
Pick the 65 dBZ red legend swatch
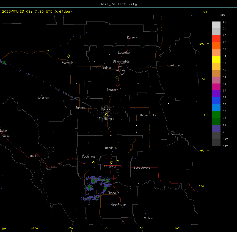point(216,39)
